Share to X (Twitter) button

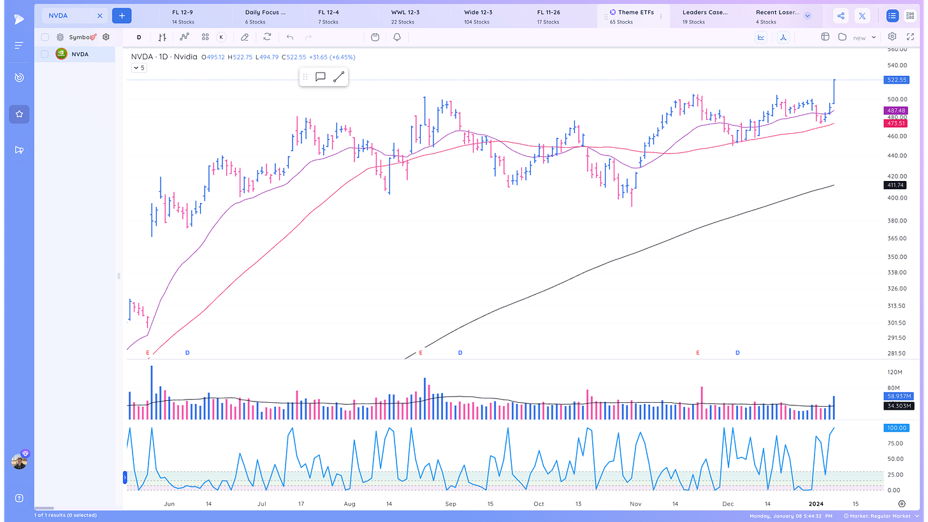point(862,16)
